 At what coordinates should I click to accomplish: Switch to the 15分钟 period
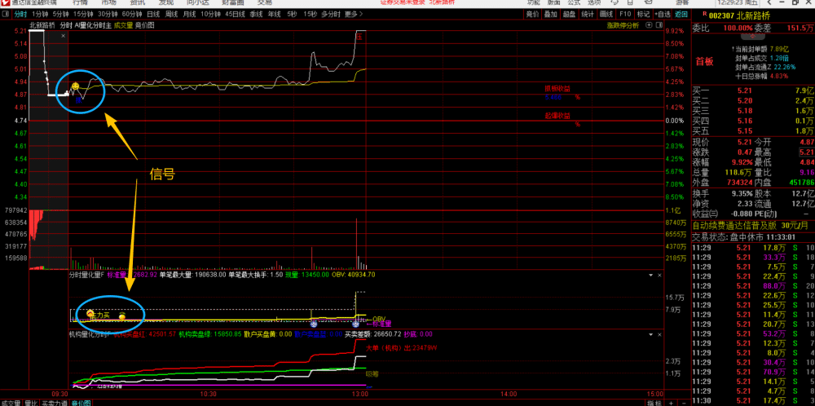point(83,14)
